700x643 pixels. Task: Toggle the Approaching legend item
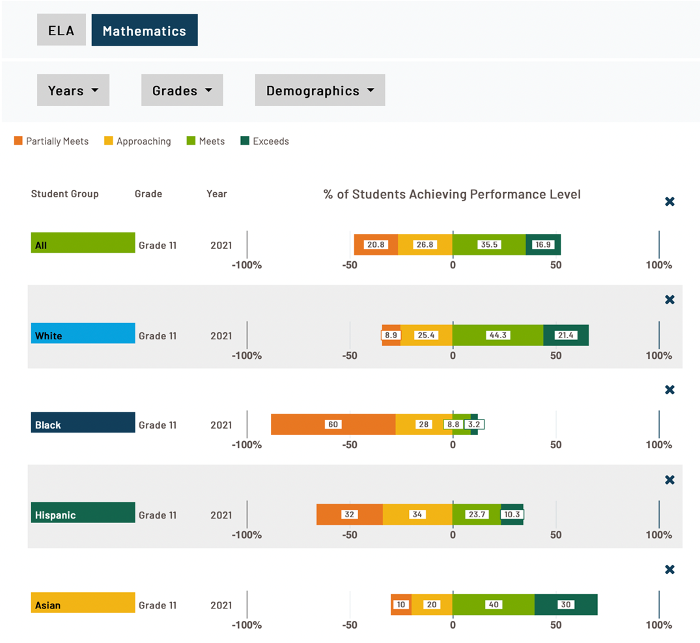coord(137,141)
